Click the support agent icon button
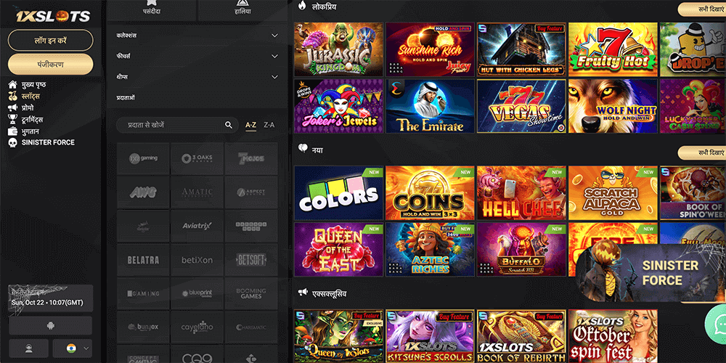This screenshot has width=726, height=363. pyautogui.click(x=29, y=348)
